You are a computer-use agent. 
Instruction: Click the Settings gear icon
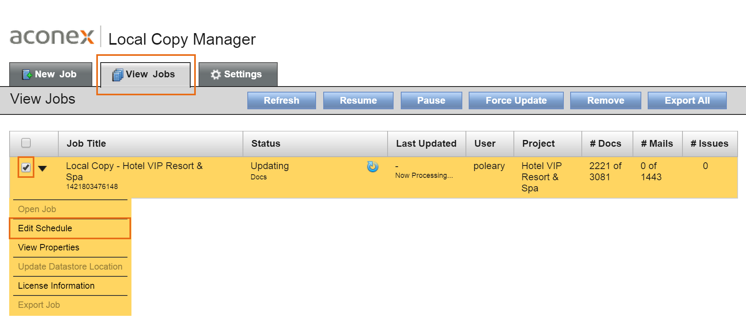pos(216,75)
